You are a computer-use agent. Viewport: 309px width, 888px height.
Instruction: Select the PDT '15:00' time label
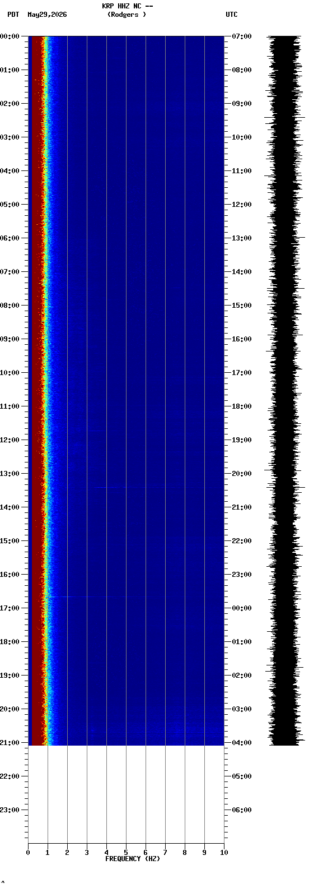[x=10, y=541]
